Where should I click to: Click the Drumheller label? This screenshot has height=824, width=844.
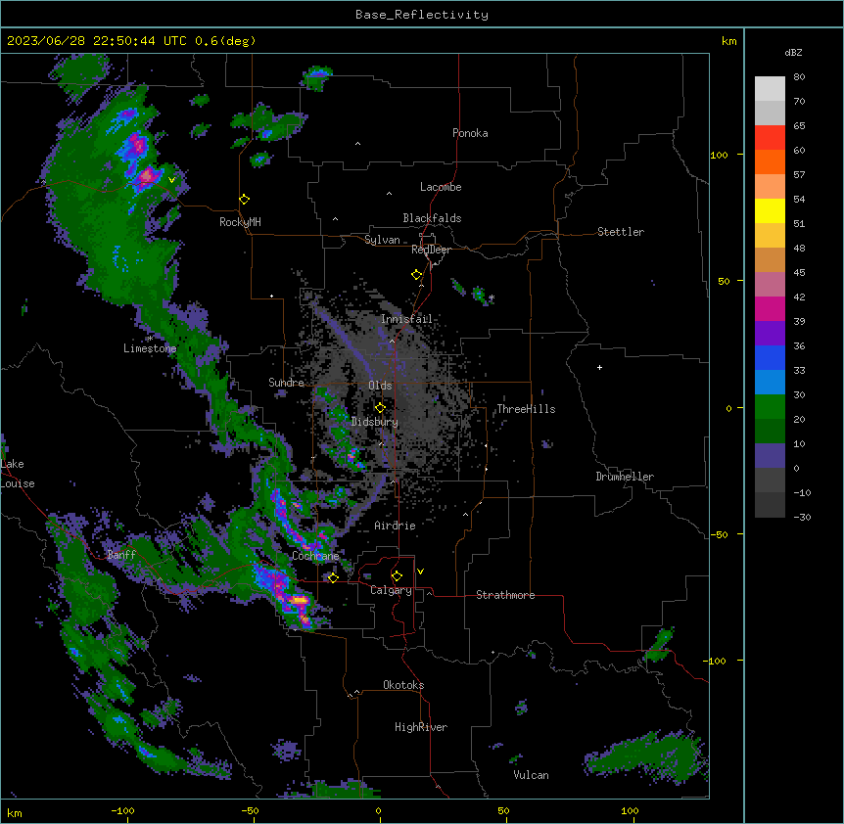(x=625, y=477)
